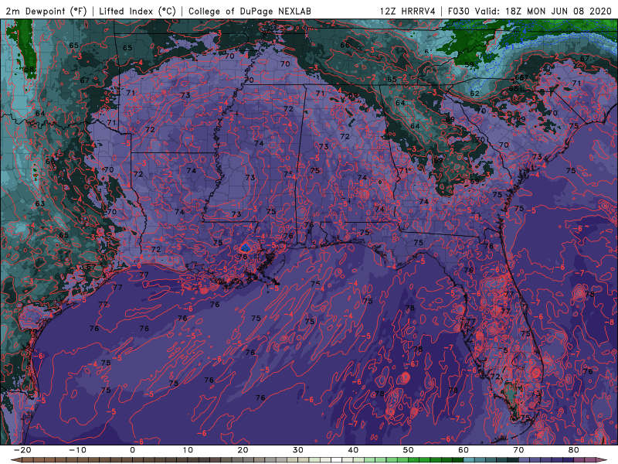The height and width of the screenshot is (464, 618).
Task: Click the -20 label on the color scale
Action: [x=22, y=450]
